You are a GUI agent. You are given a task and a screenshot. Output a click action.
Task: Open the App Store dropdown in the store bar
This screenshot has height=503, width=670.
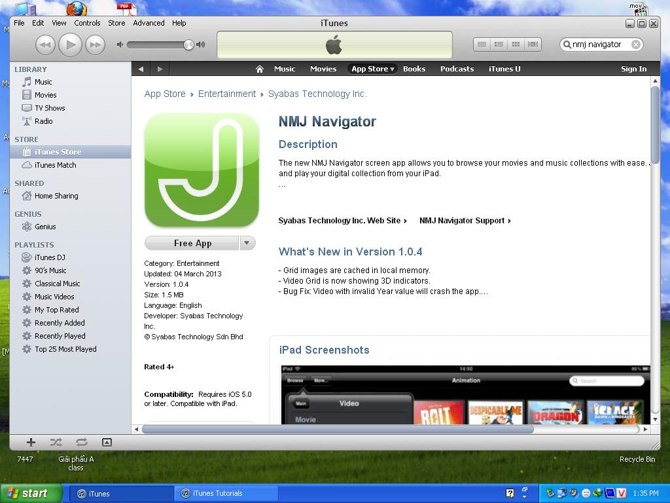coord(372,69)
